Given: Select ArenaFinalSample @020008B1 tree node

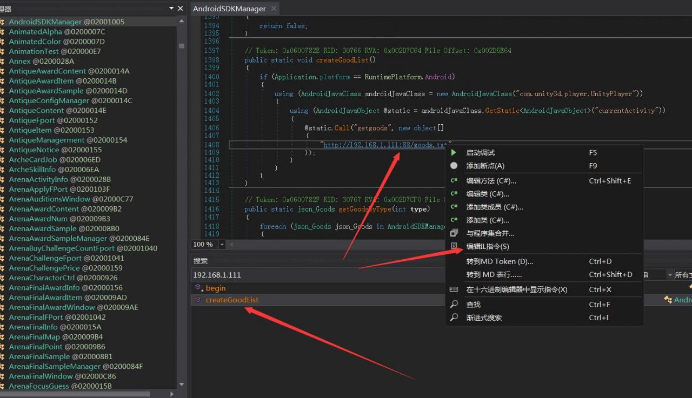Looking at the screenshot, I should [61, 356].
